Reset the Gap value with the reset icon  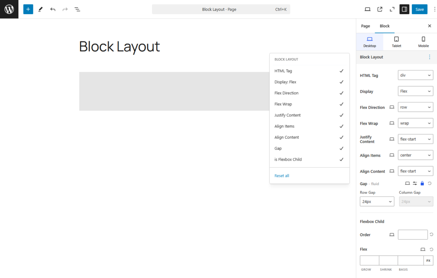(429, 183)
